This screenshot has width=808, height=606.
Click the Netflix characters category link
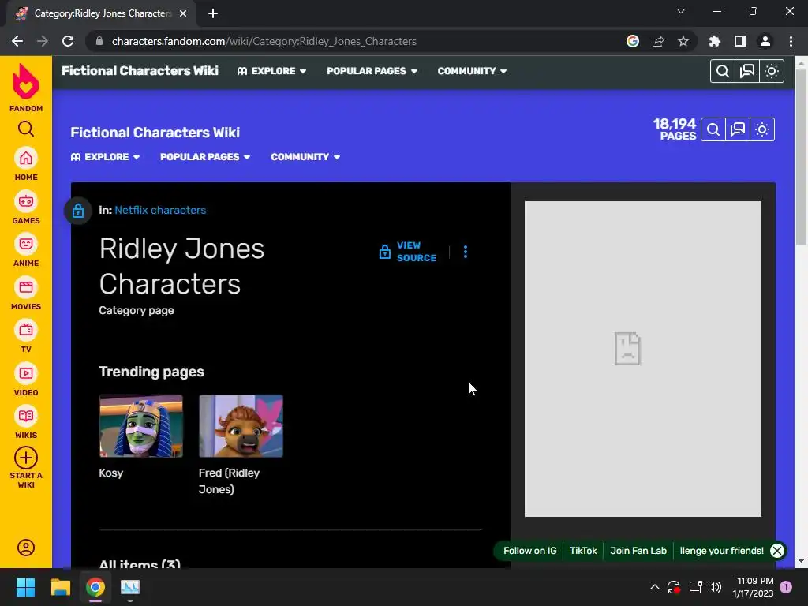[x=160, y=210]
